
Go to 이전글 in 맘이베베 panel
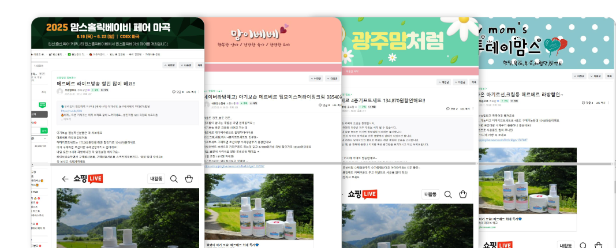point(316,78)
